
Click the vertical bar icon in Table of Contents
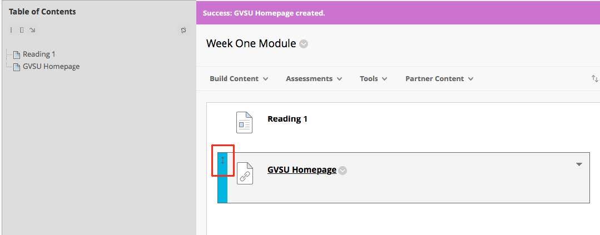pyautogui.click(x=11, y=30)
